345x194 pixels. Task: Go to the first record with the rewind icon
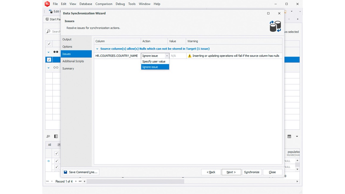[x=47, y=181]
